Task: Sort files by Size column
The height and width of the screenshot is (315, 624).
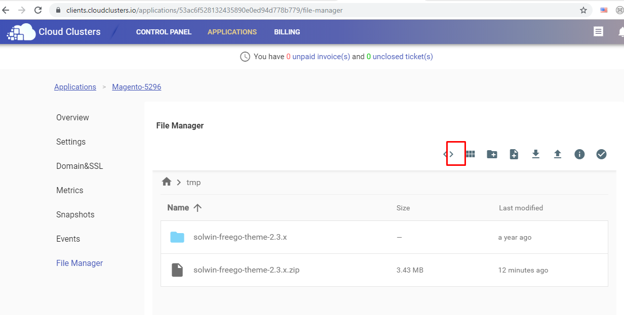Action: [403, 208]
